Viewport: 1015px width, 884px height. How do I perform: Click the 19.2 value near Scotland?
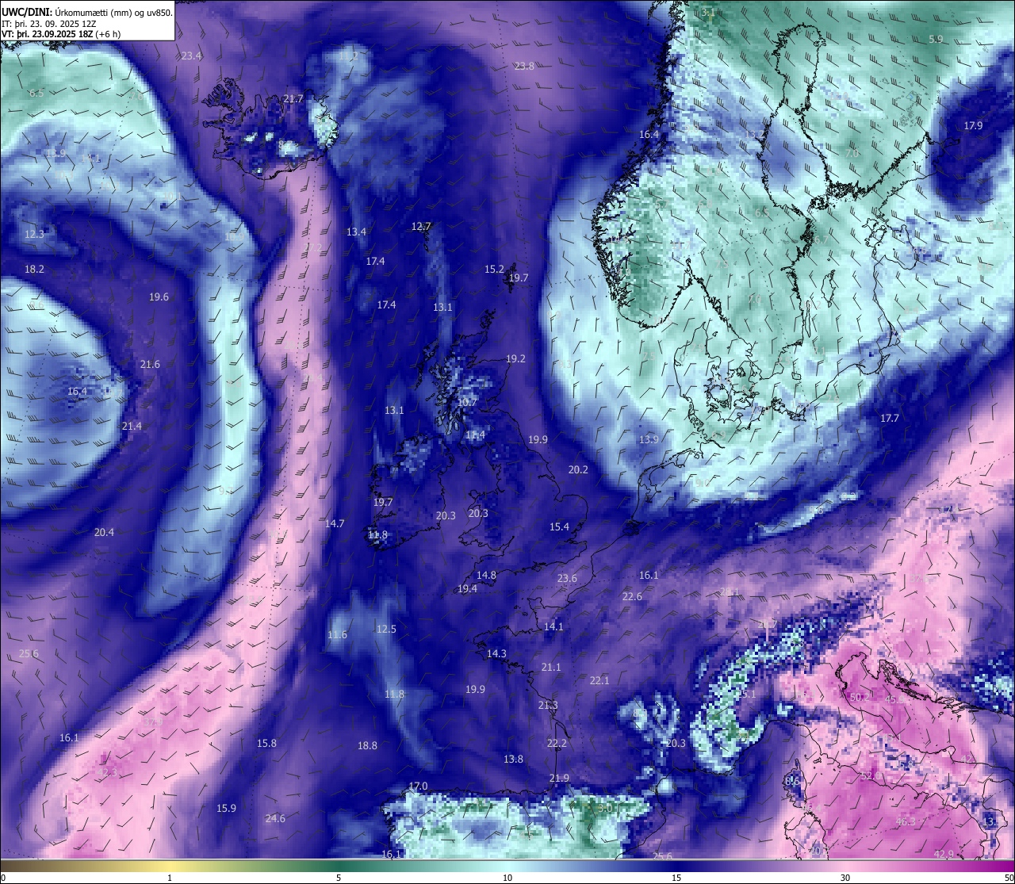(x=515, y=358)
